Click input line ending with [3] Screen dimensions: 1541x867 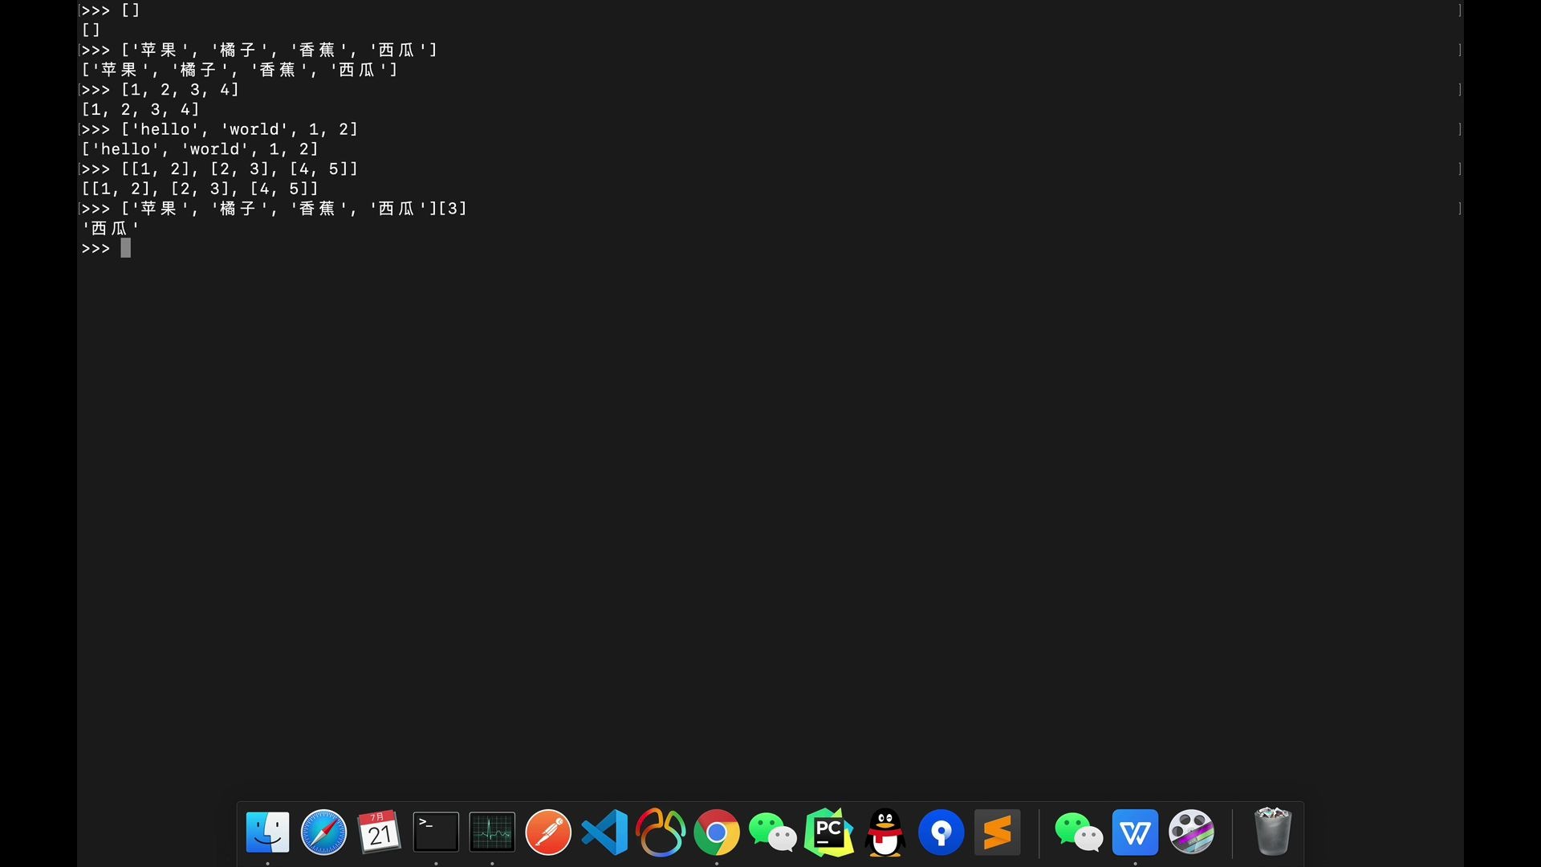(x=274, y=209)
